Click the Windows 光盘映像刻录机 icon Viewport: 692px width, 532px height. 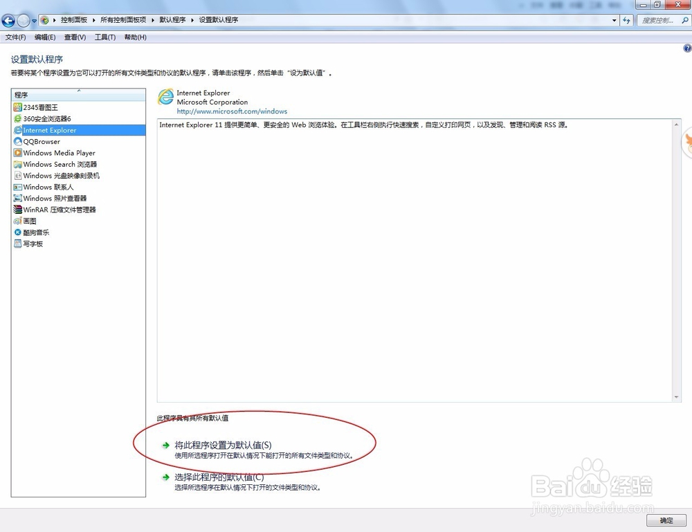(18, 176)
